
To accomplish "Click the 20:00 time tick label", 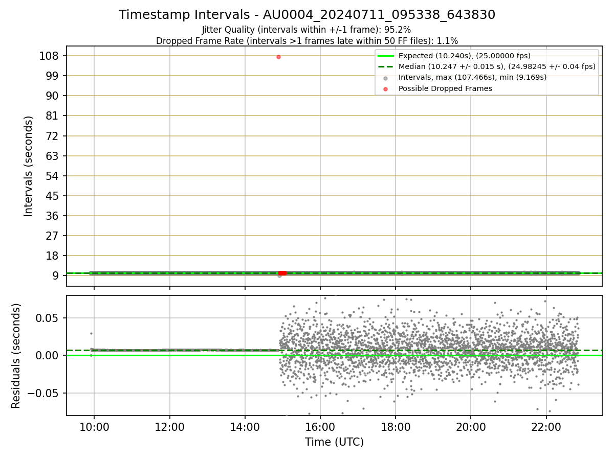I will coord(471,427).
